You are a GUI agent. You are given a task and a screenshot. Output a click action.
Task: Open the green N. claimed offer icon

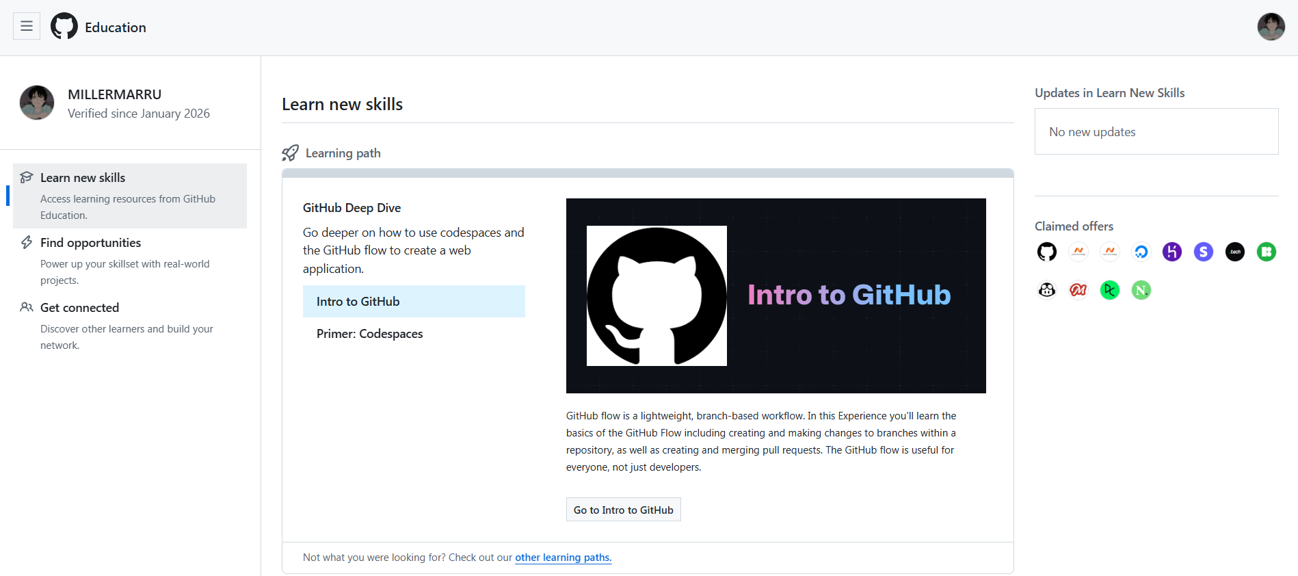[x=1141, y=290]
